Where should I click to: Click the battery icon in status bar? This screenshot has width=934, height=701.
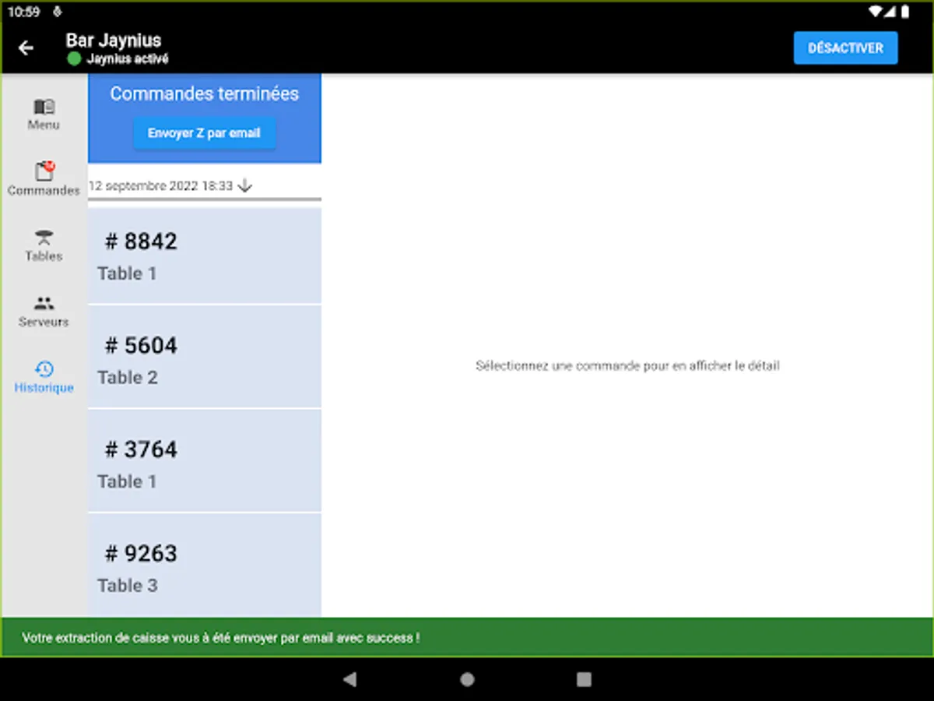(905, 12)
